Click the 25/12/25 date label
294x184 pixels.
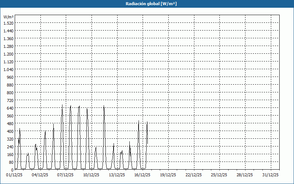pos(220,175)
